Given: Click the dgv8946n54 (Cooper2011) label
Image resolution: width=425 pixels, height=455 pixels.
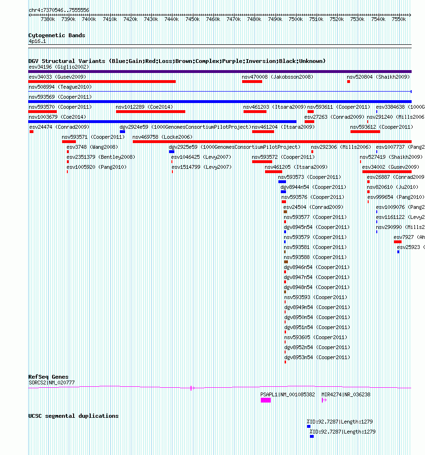Looking at the screenshot, I should coord(317,267).
